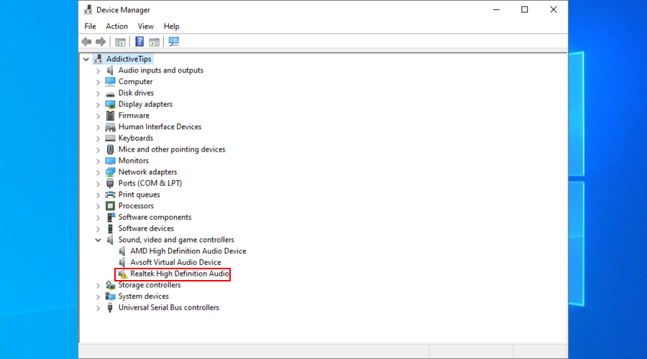The height and width of the screenshot is (359, 647).
Task: Click the Firmware chip icon
Action: coord(110,116)
